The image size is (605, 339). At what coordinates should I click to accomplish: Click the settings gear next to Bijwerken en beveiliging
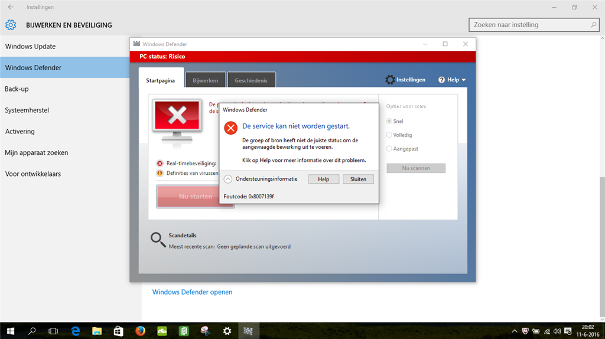pos(11,25)
